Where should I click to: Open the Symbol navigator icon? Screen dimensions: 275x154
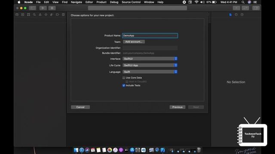coord(28,15)
